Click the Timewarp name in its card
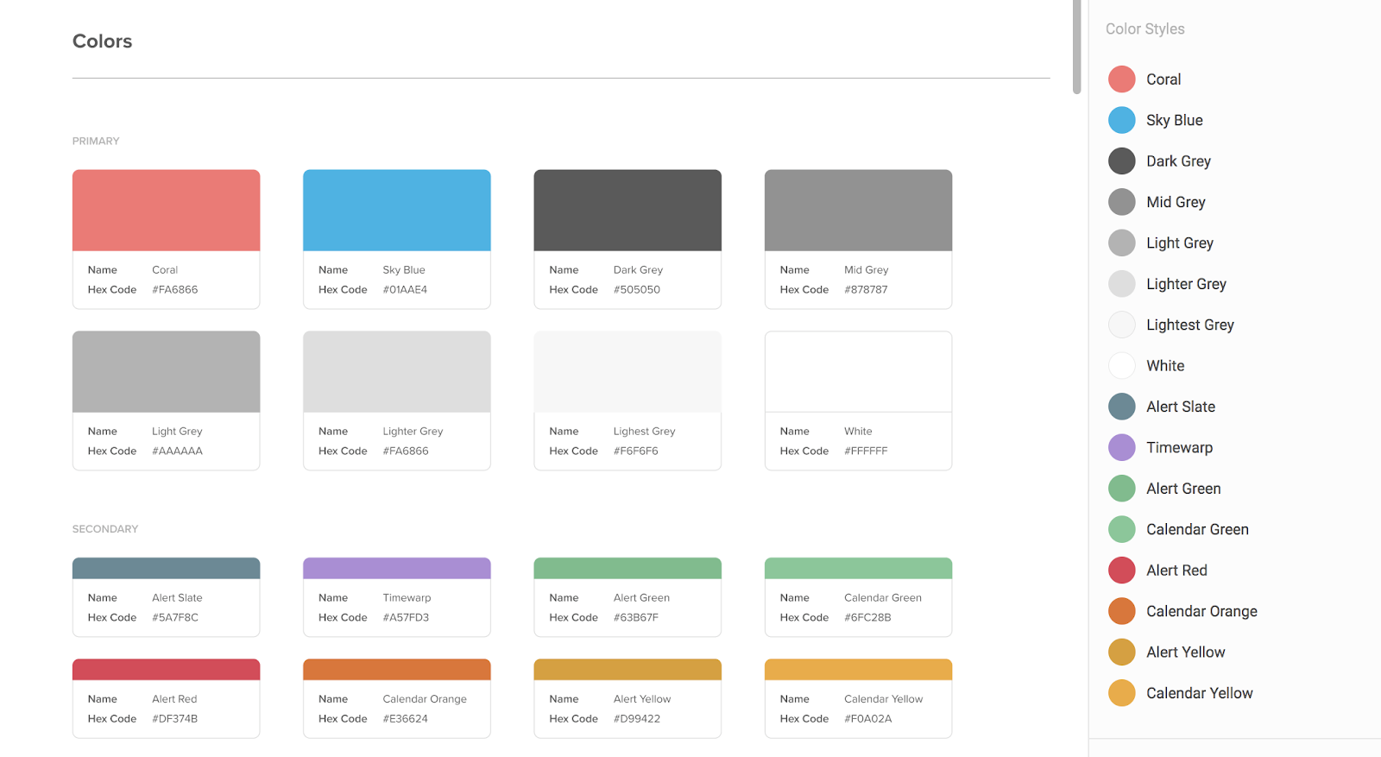This screenshot has width=1381, height=757. [407, 598]
